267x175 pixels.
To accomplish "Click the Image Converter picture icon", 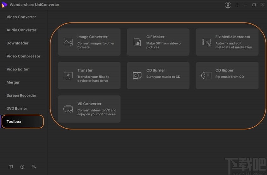I will point(68,42).
